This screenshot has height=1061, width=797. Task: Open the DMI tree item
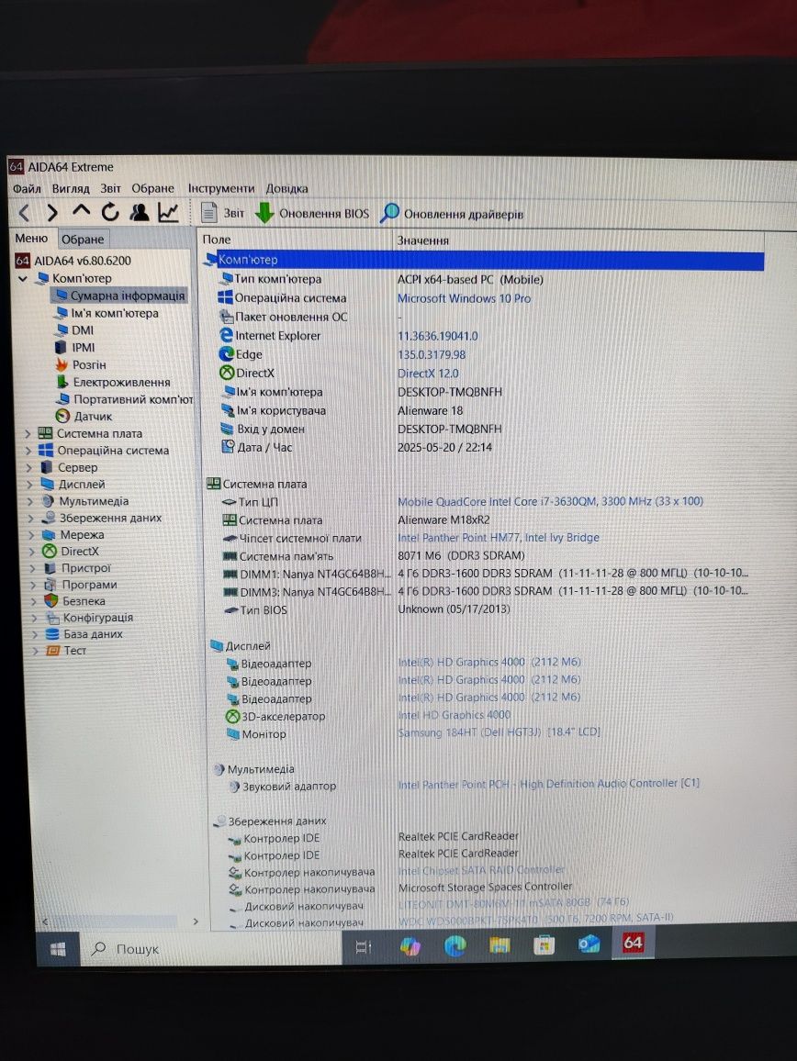coord(74,330)
